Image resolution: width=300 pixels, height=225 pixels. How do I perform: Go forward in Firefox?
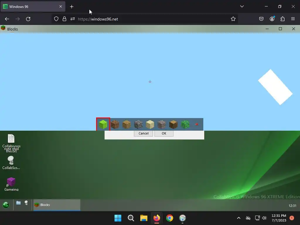point(18,19)
